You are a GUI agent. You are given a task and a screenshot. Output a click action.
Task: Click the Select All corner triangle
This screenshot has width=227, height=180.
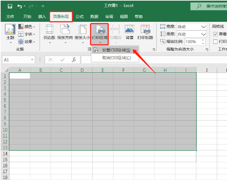coord(6,70)
